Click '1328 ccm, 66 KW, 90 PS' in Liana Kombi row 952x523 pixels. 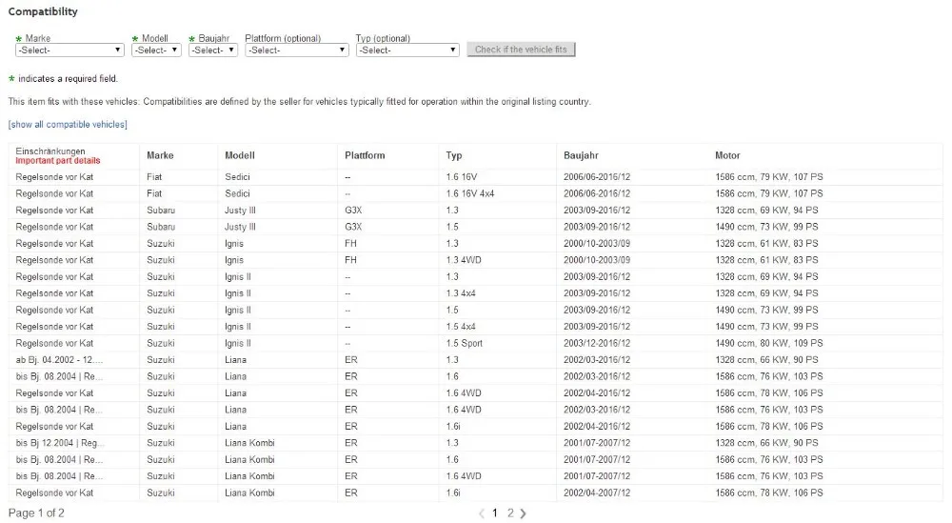(766, 443)
